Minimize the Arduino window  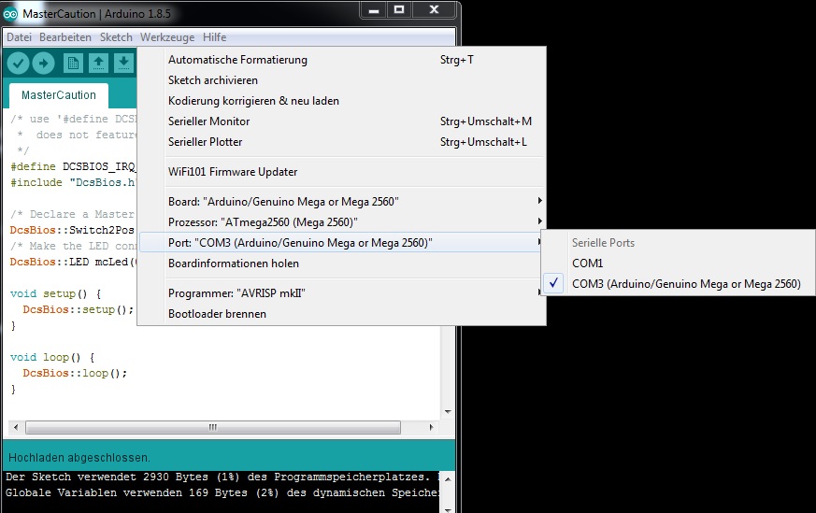click(374, 10)
